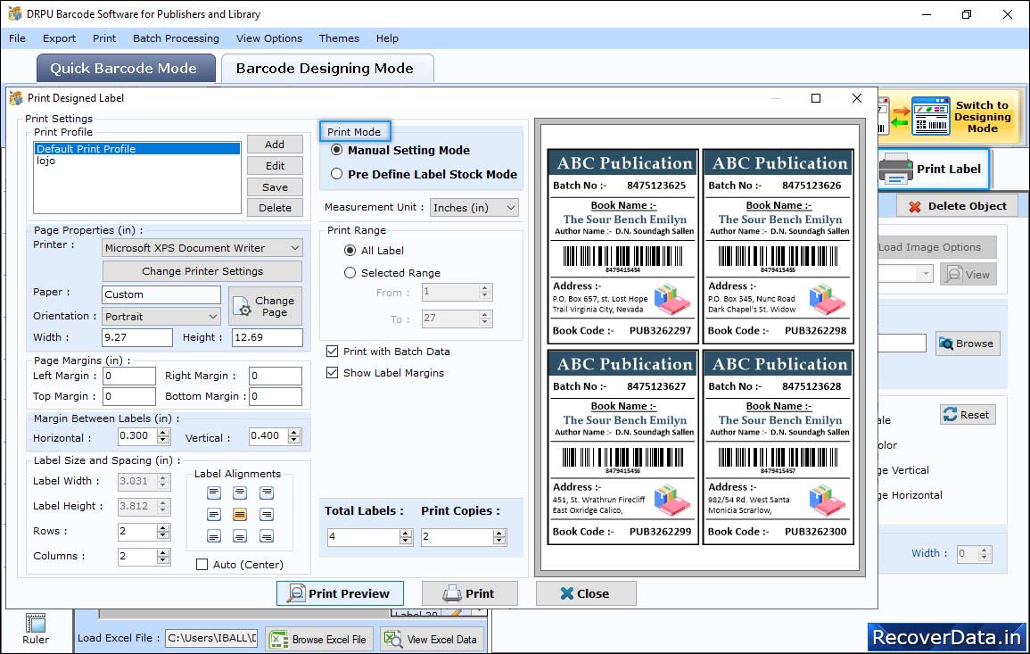Select top-right label alignment icon
This screenshot has height=654, width=1030.
point(266,493)
